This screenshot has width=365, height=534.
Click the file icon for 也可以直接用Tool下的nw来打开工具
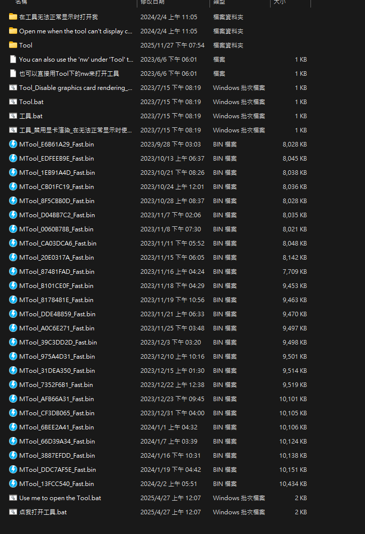13,73
